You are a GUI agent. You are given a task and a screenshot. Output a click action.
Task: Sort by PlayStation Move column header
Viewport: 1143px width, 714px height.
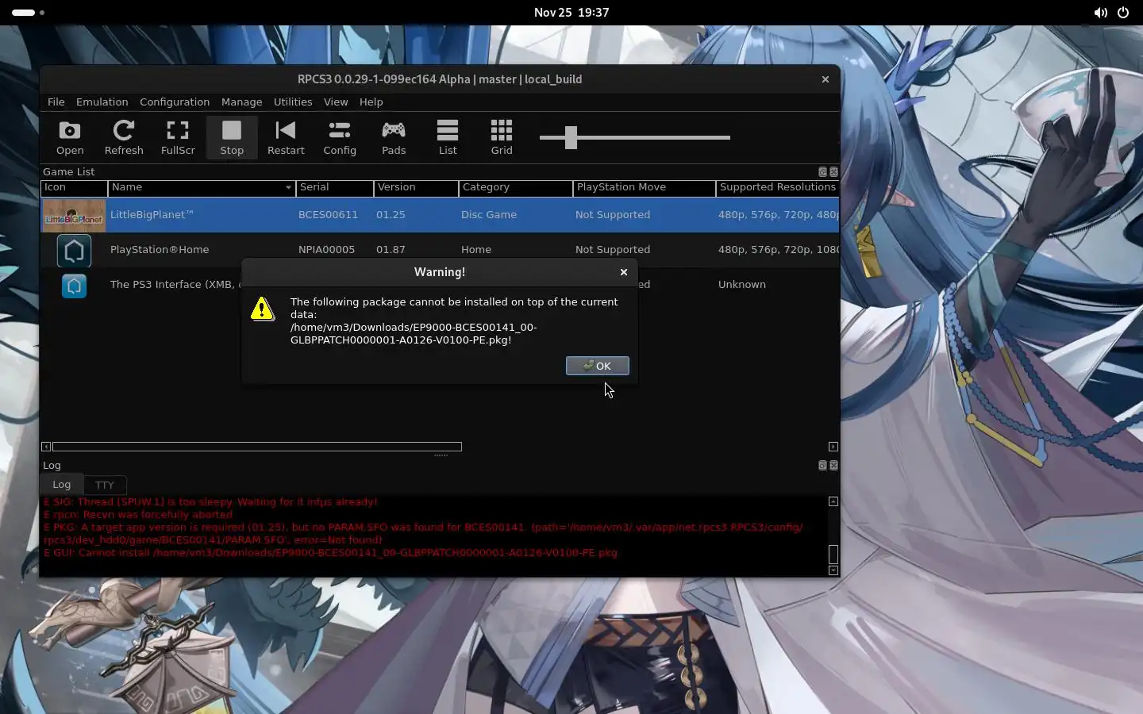(x=645, y=187)
